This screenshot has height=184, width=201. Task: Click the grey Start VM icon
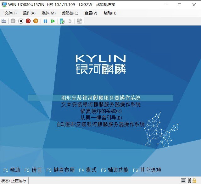coord(13,21)
